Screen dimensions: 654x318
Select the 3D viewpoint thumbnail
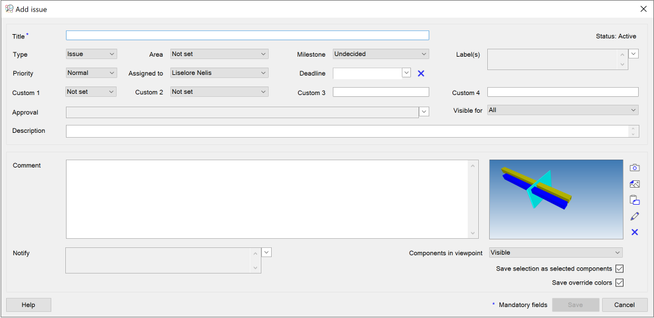(x=556, y=199)
